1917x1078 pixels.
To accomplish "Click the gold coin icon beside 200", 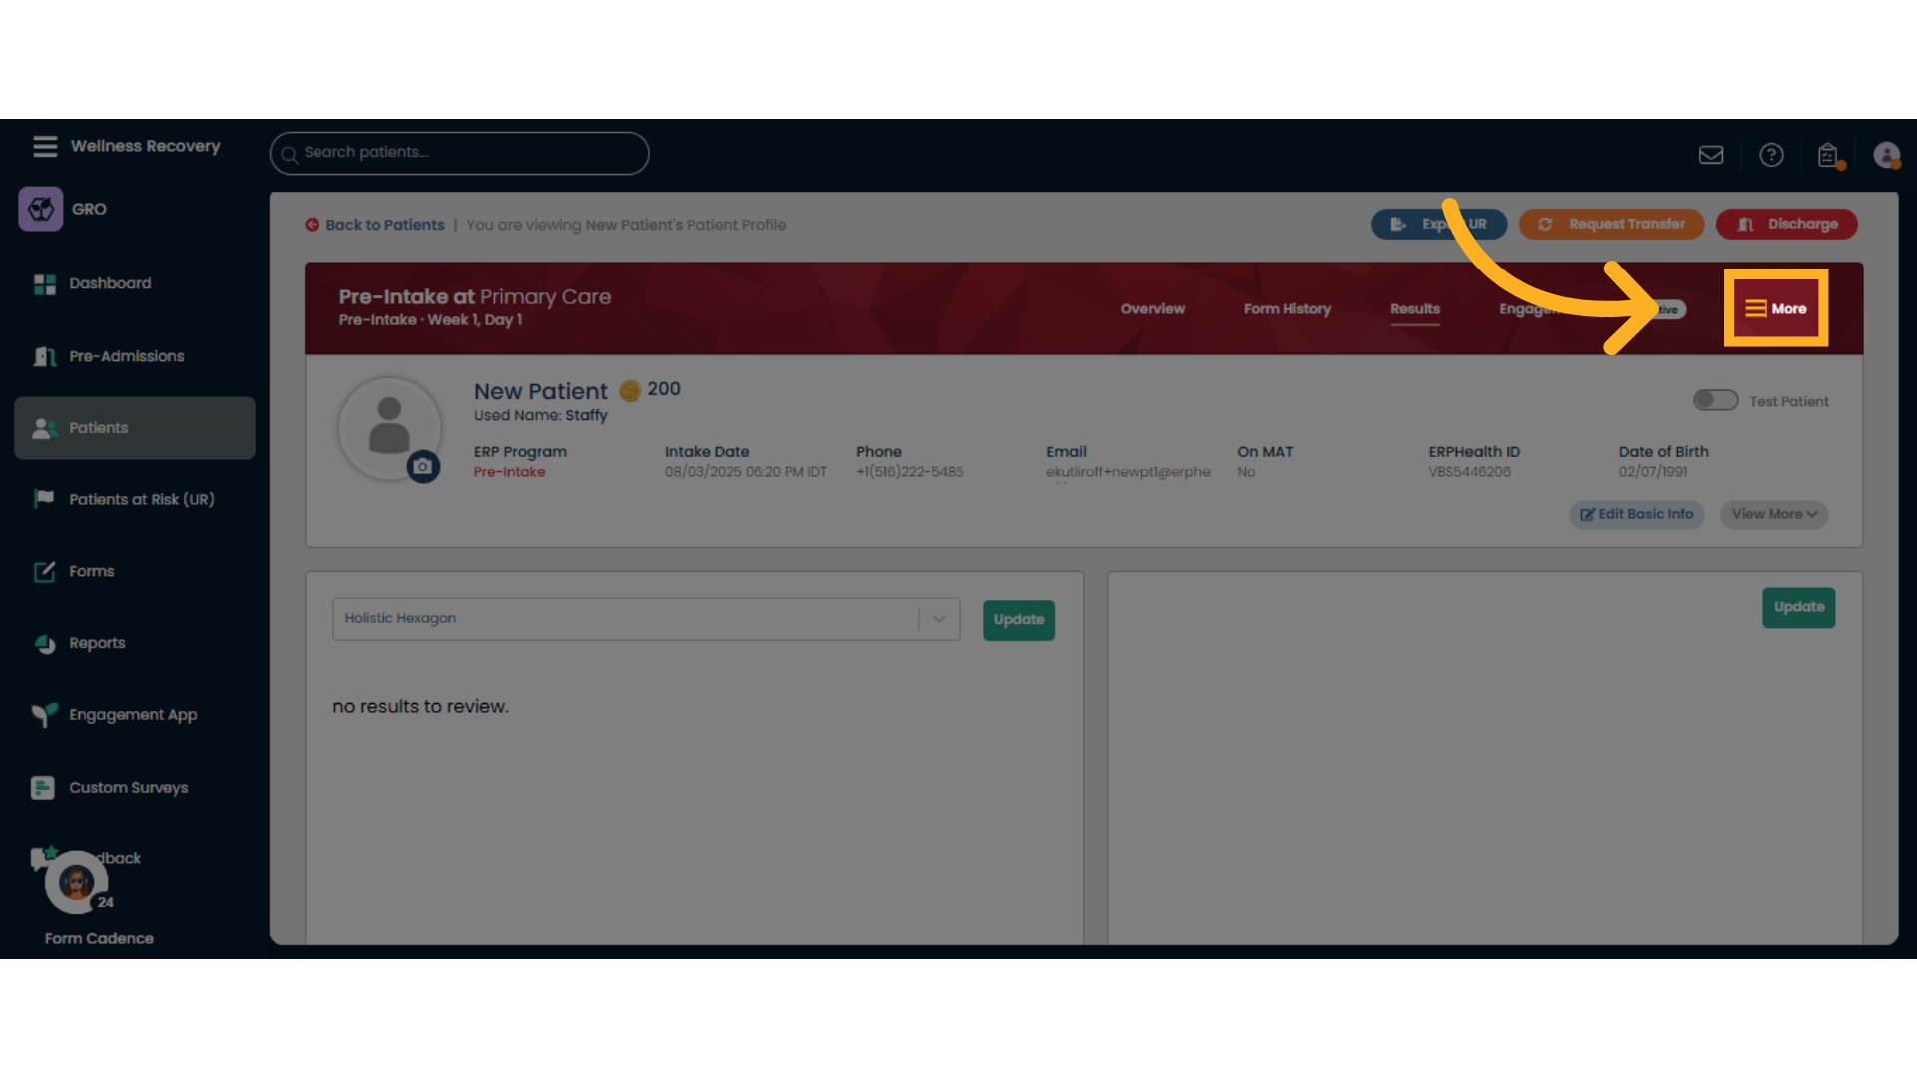I will coord(630,391).
